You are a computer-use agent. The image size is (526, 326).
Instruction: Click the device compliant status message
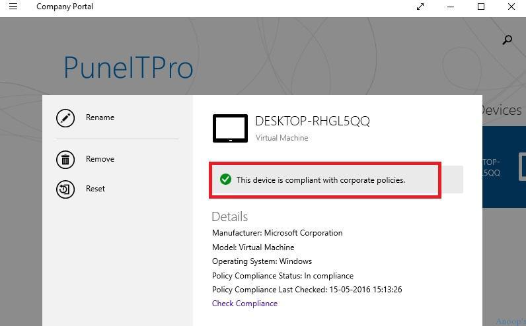click(x=320, y=180)
